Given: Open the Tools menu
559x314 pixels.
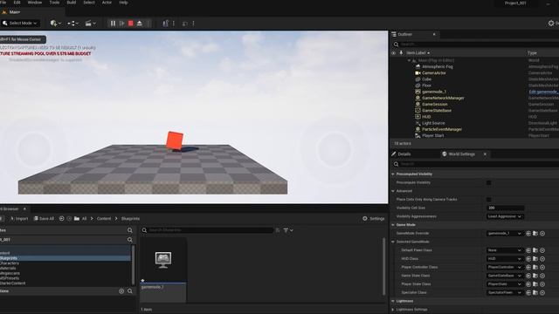Looking at the screenshot, I should click(54, 3).
